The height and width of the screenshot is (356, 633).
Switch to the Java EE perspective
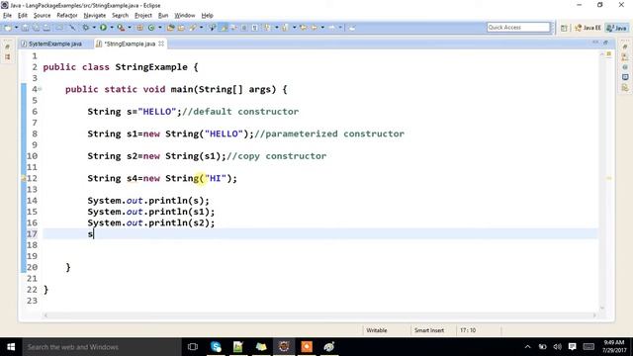click(x=588, y=28)
